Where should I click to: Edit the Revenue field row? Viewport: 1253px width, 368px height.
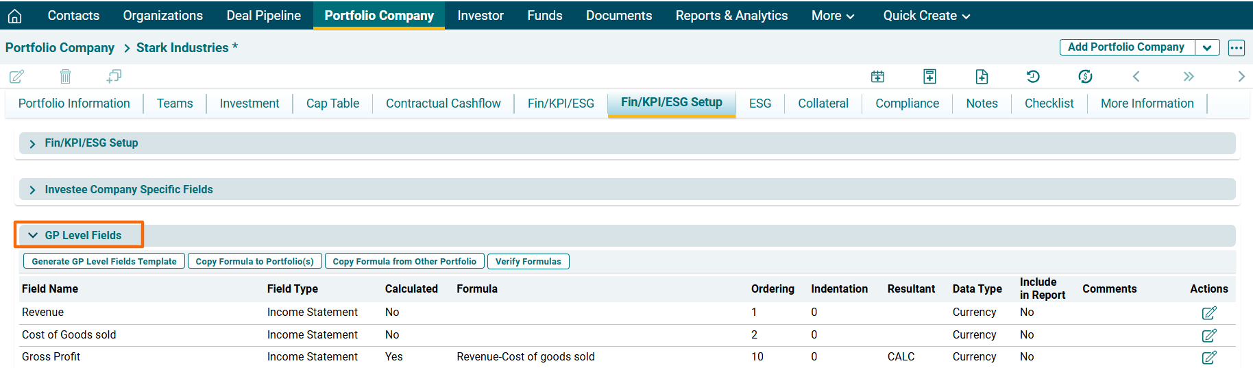1209,312
